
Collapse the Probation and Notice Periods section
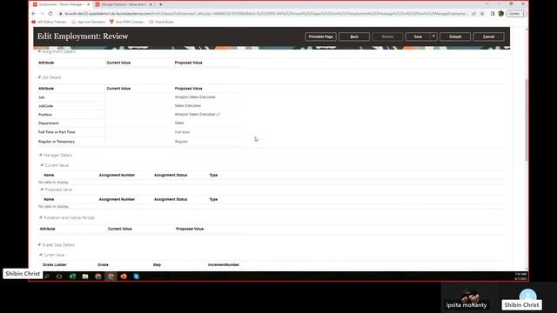(x=41, y=217)
